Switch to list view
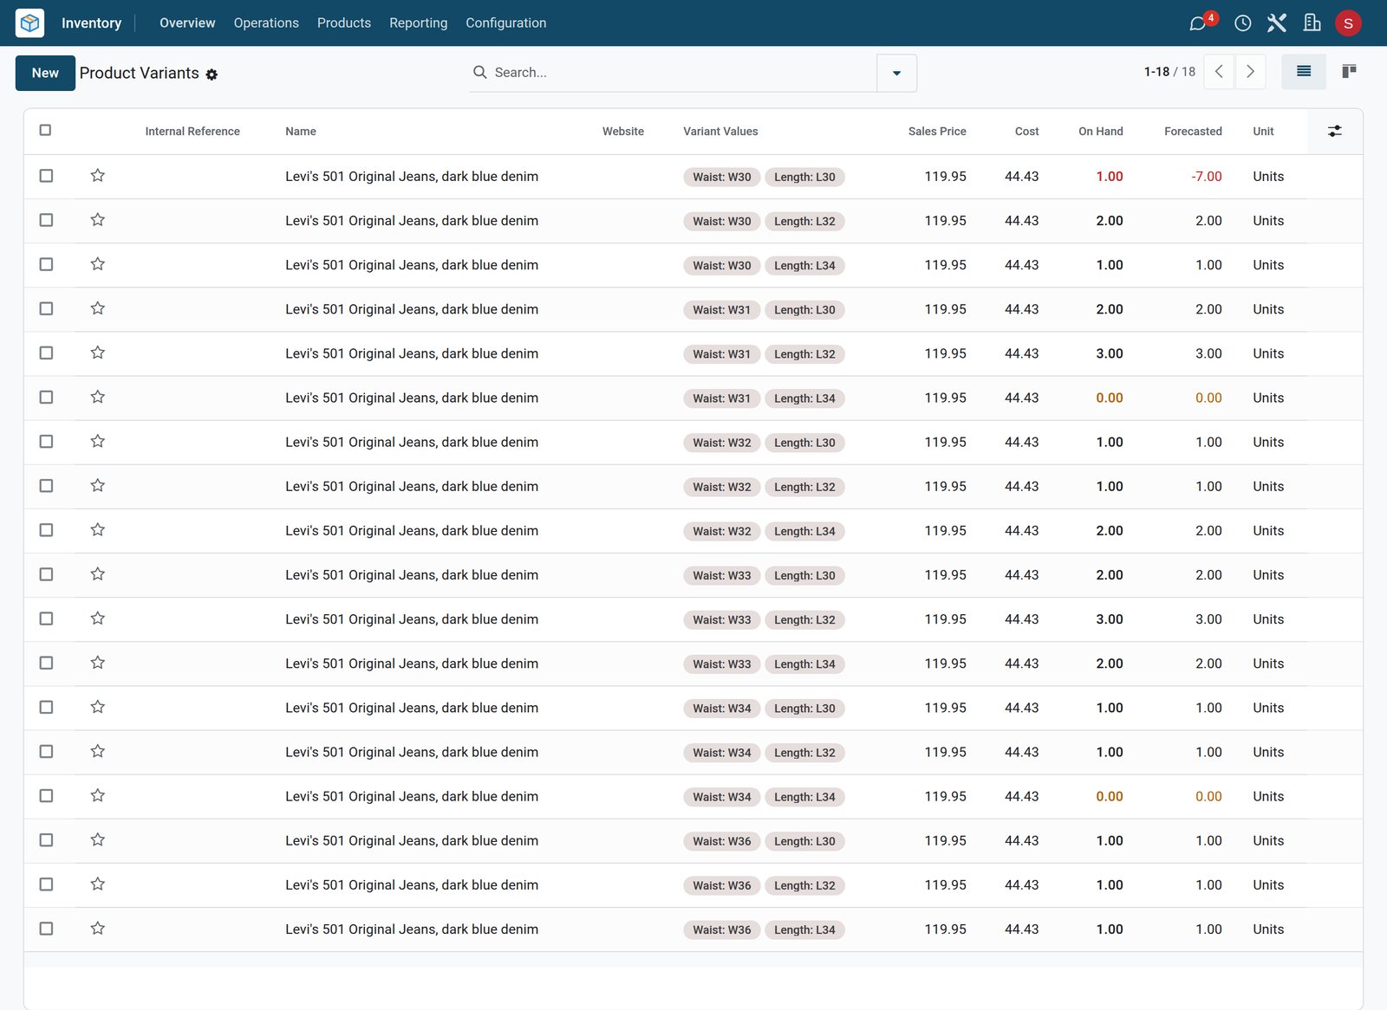The height and width of the screenshot is (1010, 1387). coord(1303,72)
